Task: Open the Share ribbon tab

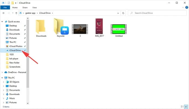Action: point(24,8)
